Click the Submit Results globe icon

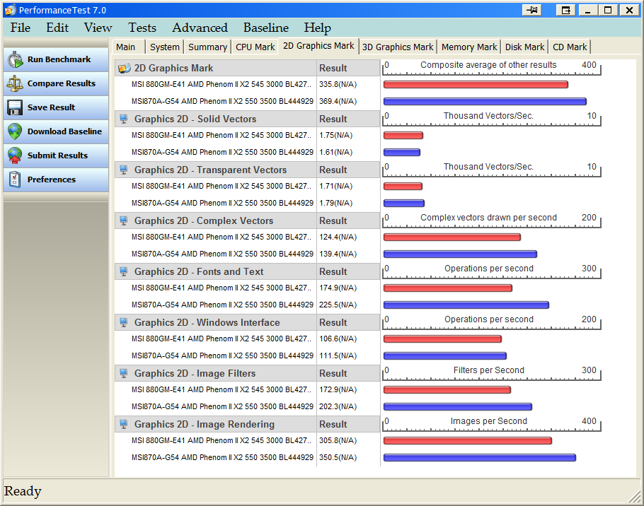point(15,155)
